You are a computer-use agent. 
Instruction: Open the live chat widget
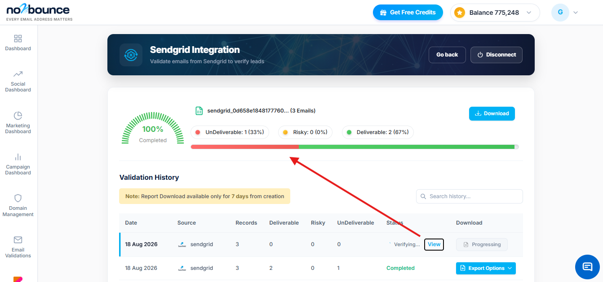click(x=587, y=267)
